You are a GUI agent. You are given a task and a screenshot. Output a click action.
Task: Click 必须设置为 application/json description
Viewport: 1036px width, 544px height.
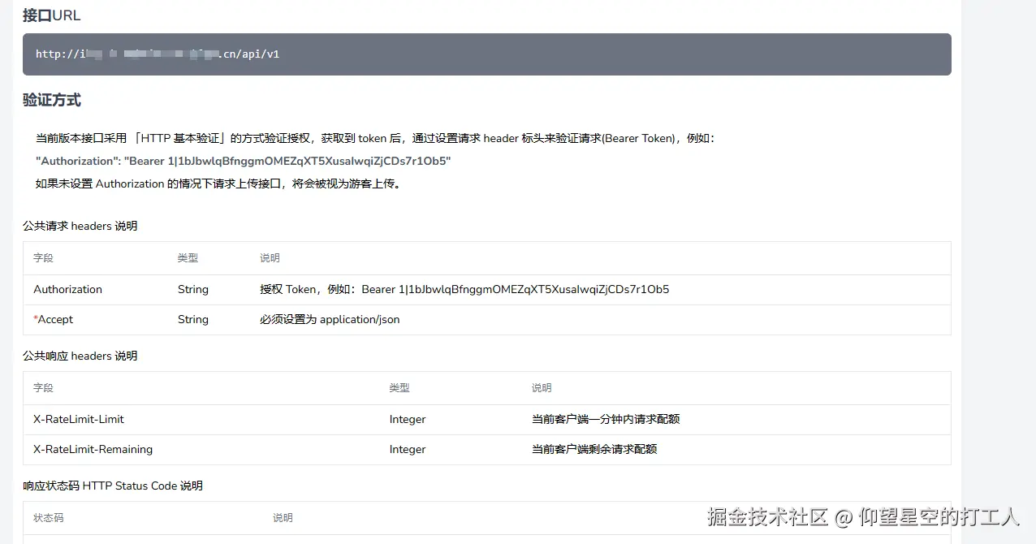(x=330, y=319)
